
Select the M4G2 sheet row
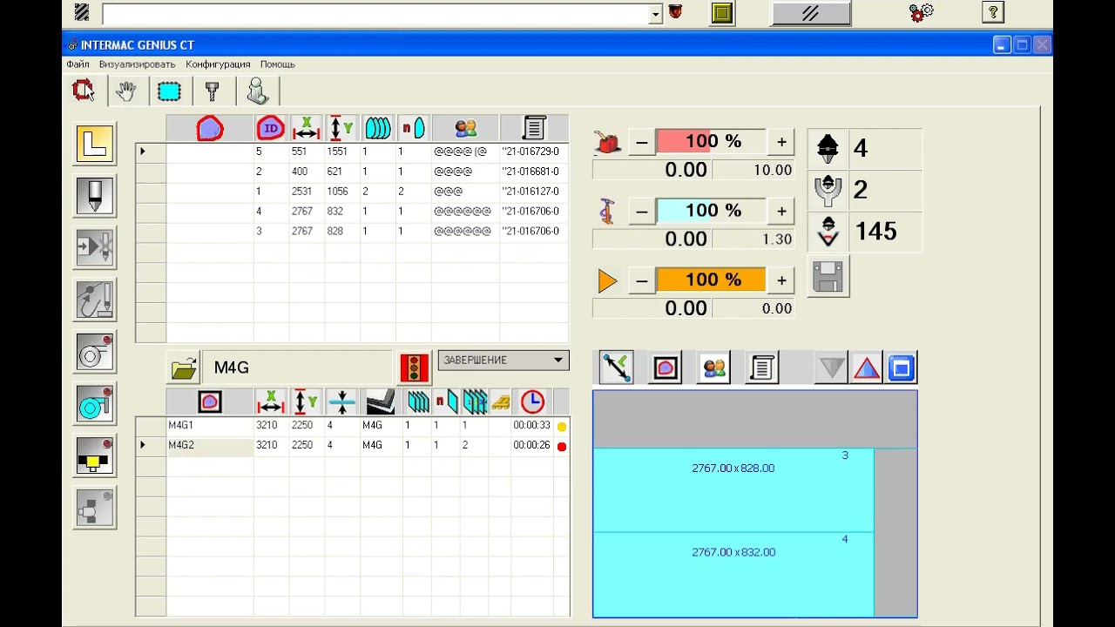352,445
